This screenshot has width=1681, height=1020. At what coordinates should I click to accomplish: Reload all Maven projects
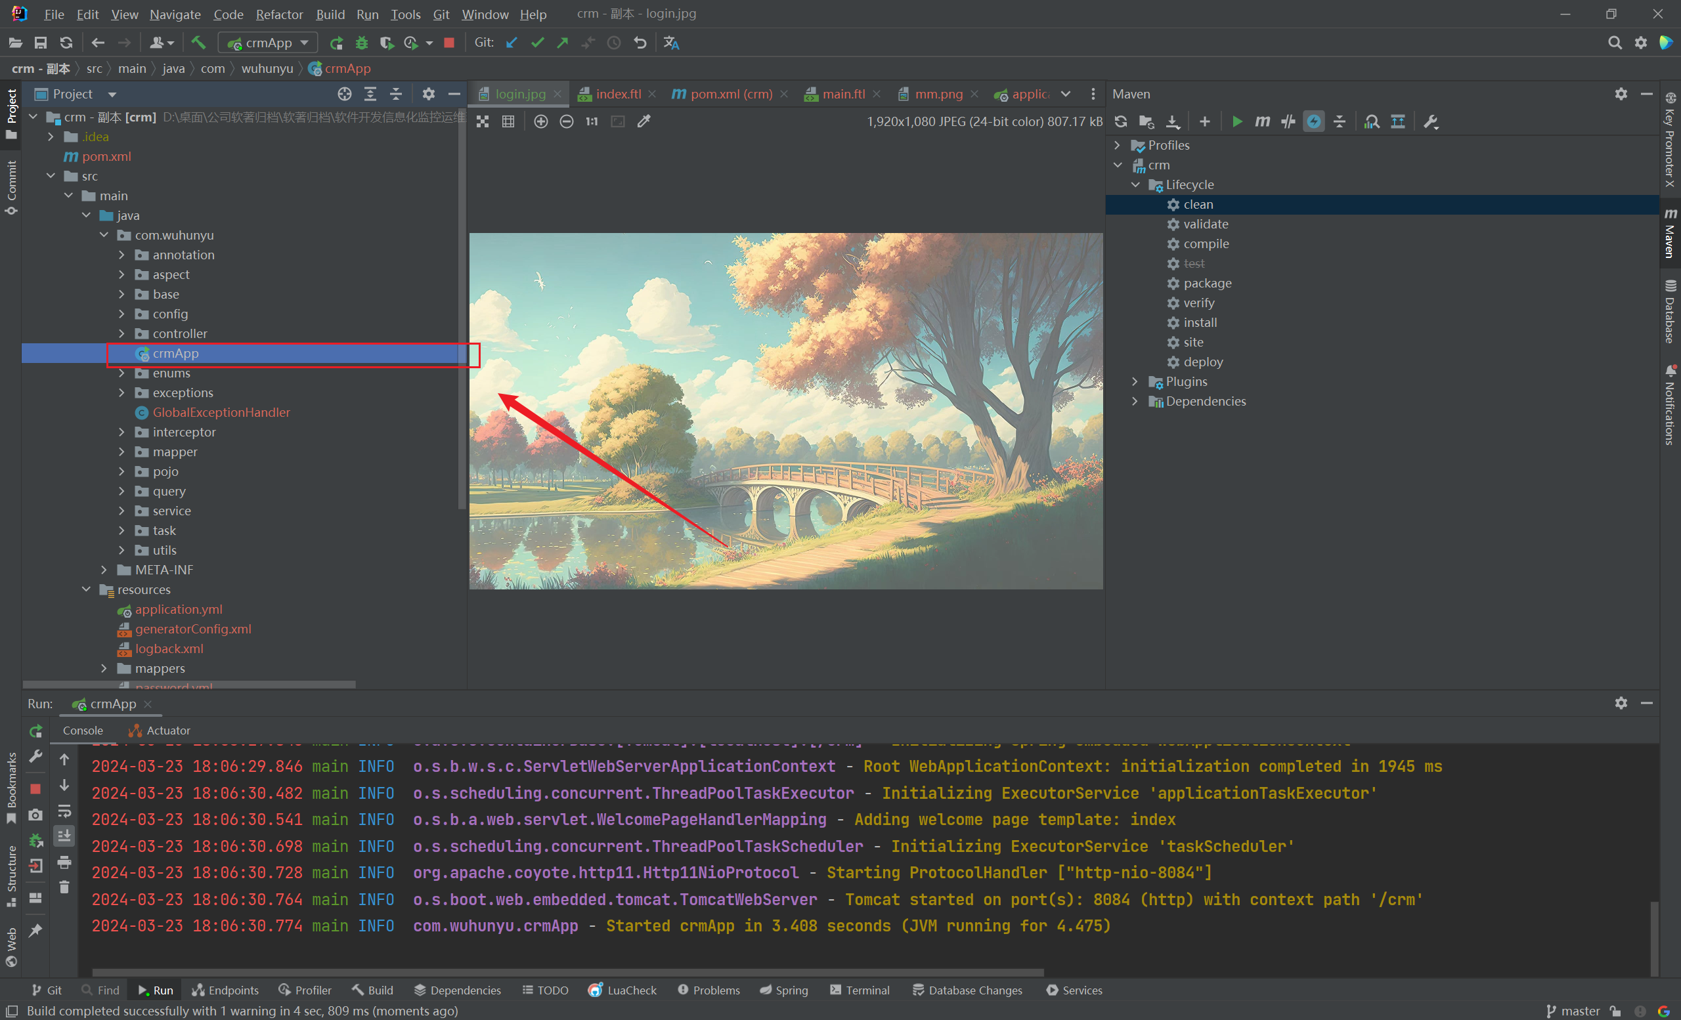[1121, 121]
